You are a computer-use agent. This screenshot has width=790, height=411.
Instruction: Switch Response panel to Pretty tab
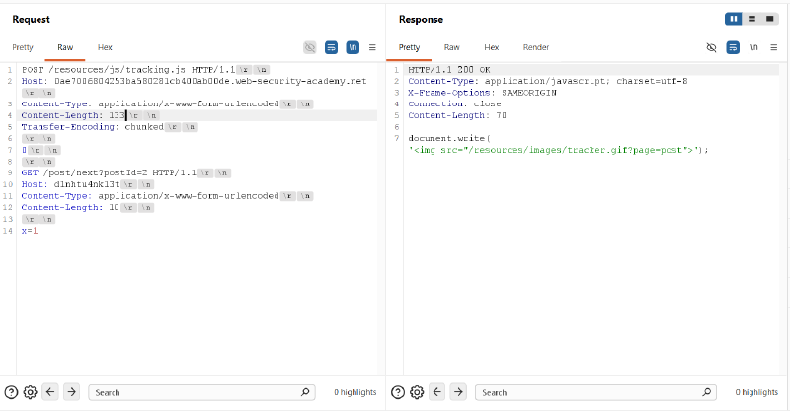tap(409, 47)
